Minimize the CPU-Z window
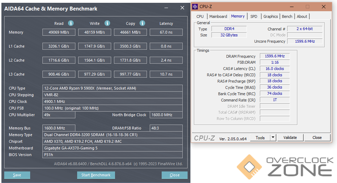This screenshot has height=183, width=337. [292, 7]
